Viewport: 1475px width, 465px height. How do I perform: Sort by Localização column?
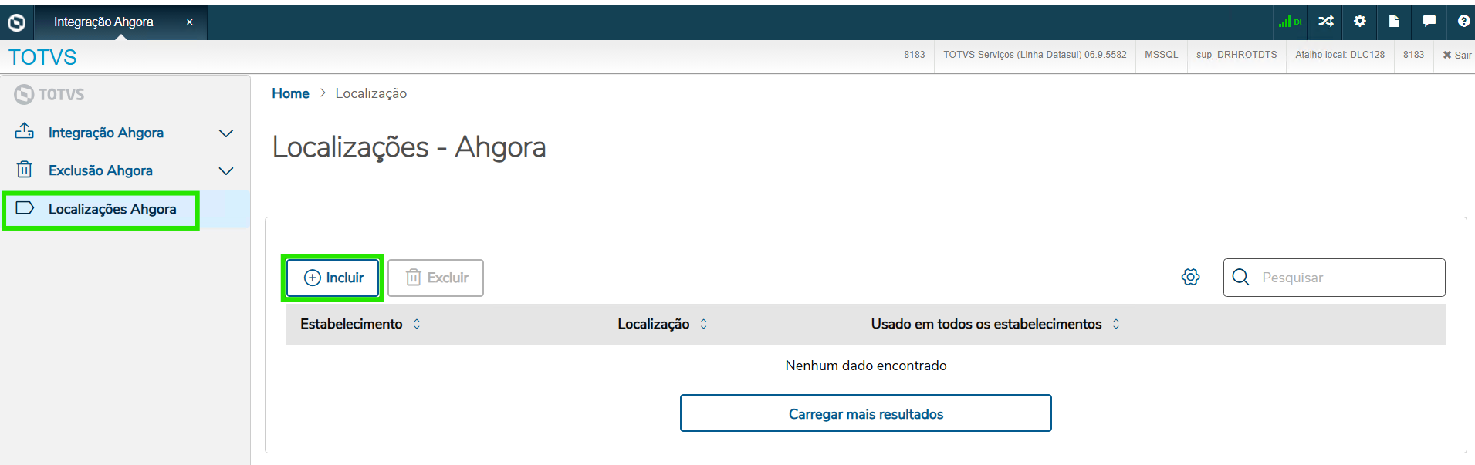[704, 324]
